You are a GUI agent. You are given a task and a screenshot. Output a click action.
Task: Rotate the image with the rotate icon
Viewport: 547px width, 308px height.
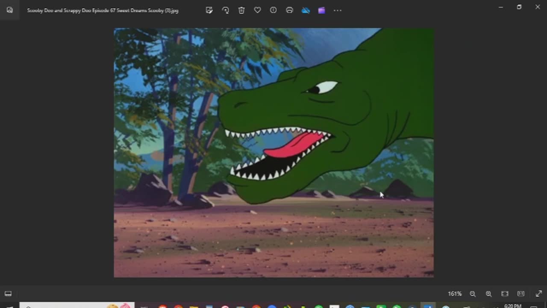click(x=225, y=10)
